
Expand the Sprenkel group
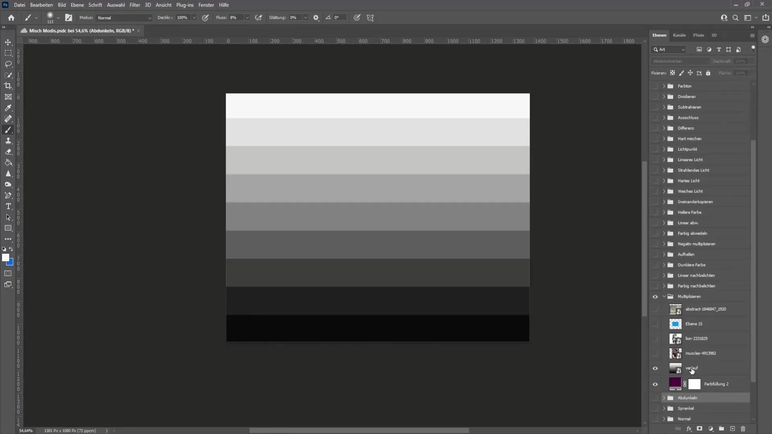tap(664, 408)
